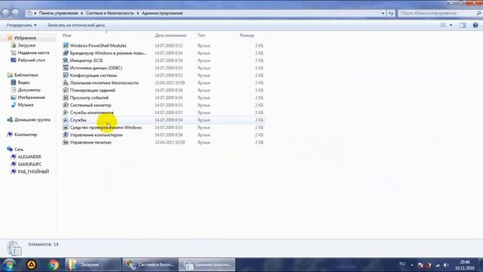Open the Windows Start orb
The height and width of the screenshot is (272, 483).
tap(8, 265)
